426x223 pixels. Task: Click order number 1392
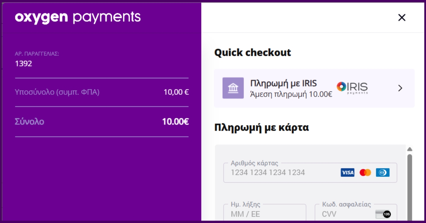[x=23, y=64]
